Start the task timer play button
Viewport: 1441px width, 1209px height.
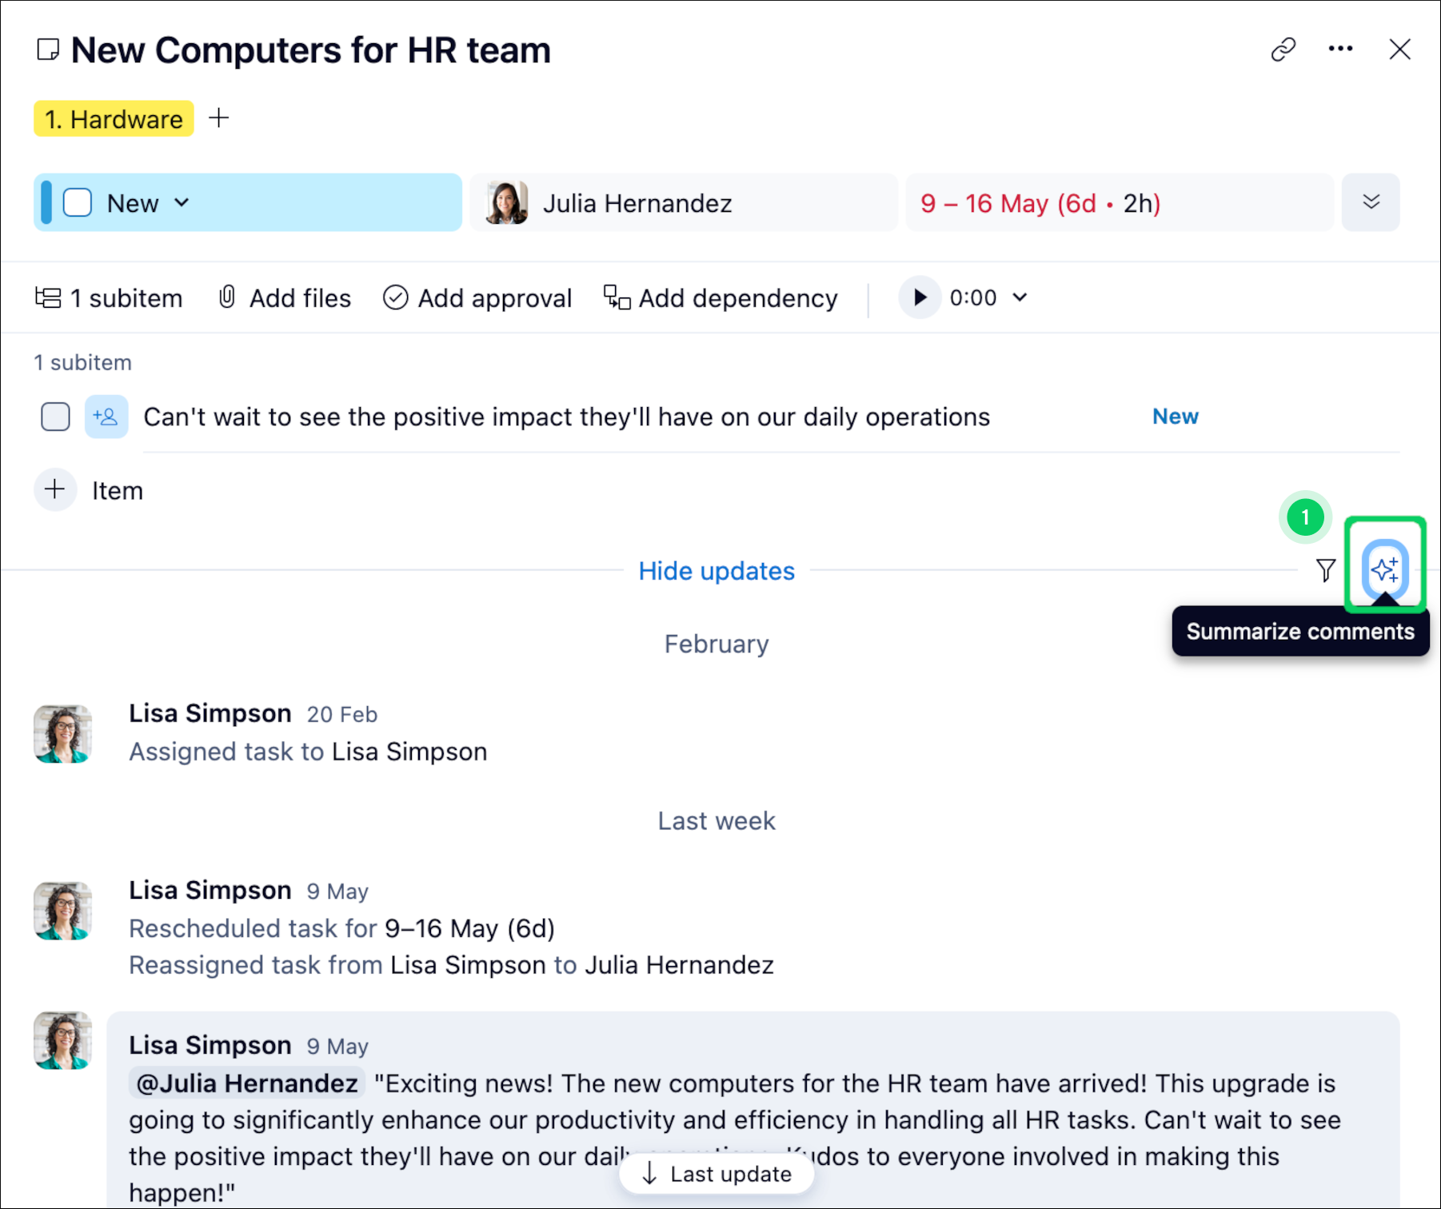tap(920, 297)
